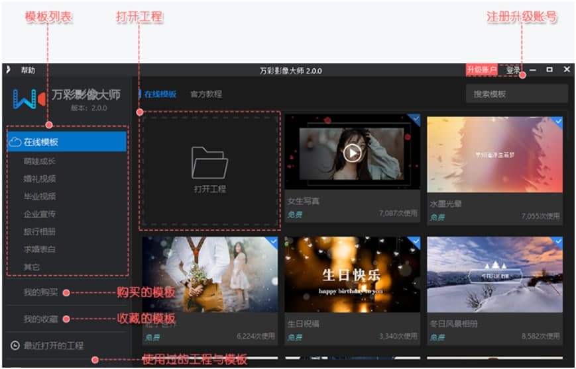
Task: Click the 万彩影像大师 logo icon
Action: pos(29,99)
